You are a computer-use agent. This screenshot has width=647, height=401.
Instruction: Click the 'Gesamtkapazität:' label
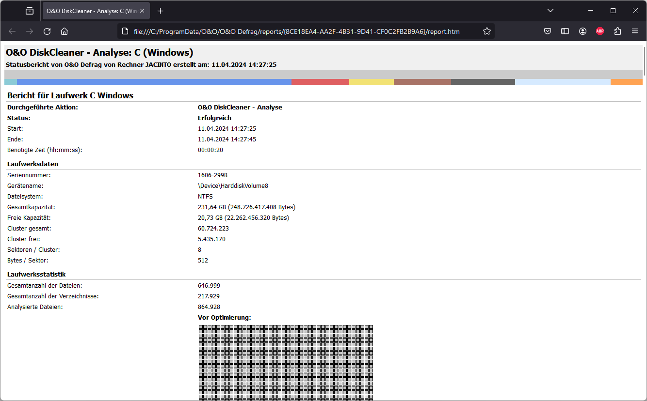32,207
